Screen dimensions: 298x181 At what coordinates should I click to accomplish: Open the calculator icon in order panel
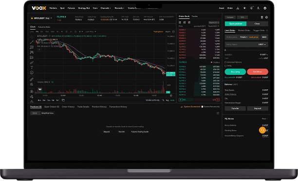(x=262, y=17)
